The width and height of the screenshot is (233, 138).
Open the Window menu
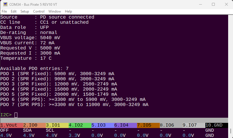click(x=55, y=11)
